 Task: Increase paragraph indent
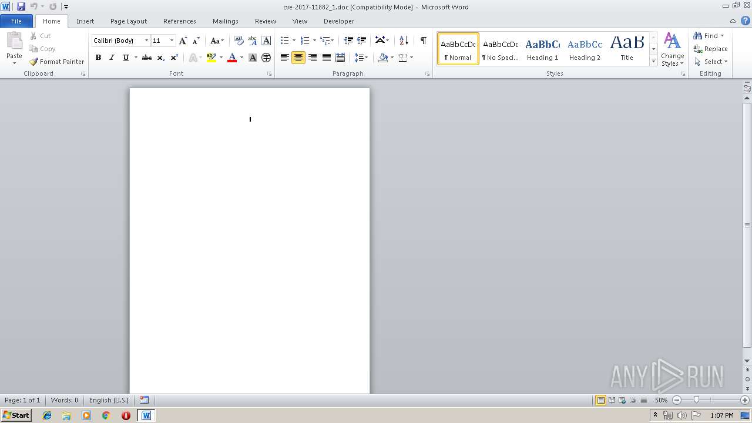coord(362,41)
